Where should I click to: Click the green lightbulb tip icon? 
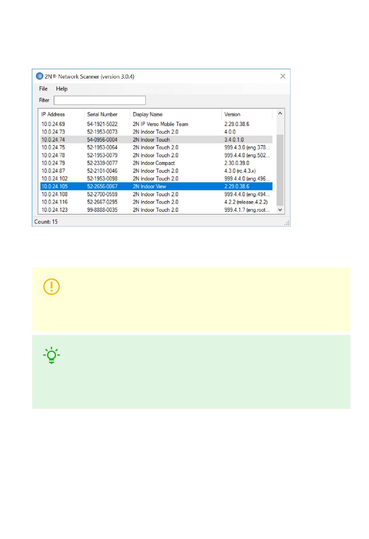pyautogui.click(x=51, y=355)
